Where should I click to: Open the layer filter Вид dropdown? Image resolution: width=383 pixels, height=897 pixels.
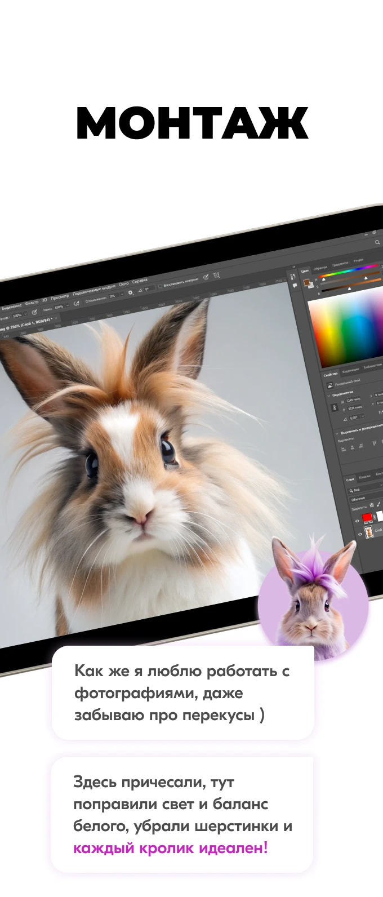point(366,489)
